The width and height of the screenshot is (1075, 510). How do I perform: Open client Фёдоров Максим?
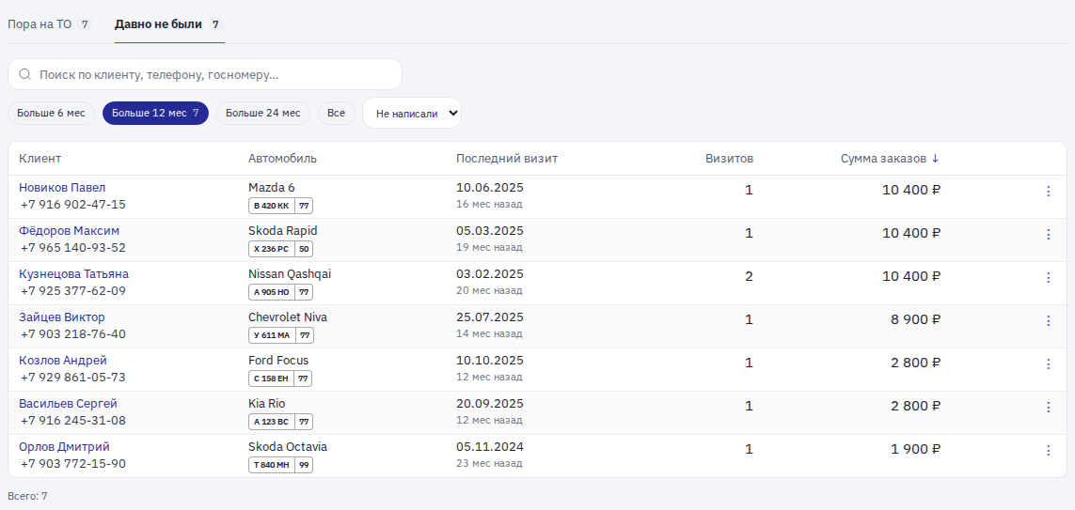(x=70, y=231)
